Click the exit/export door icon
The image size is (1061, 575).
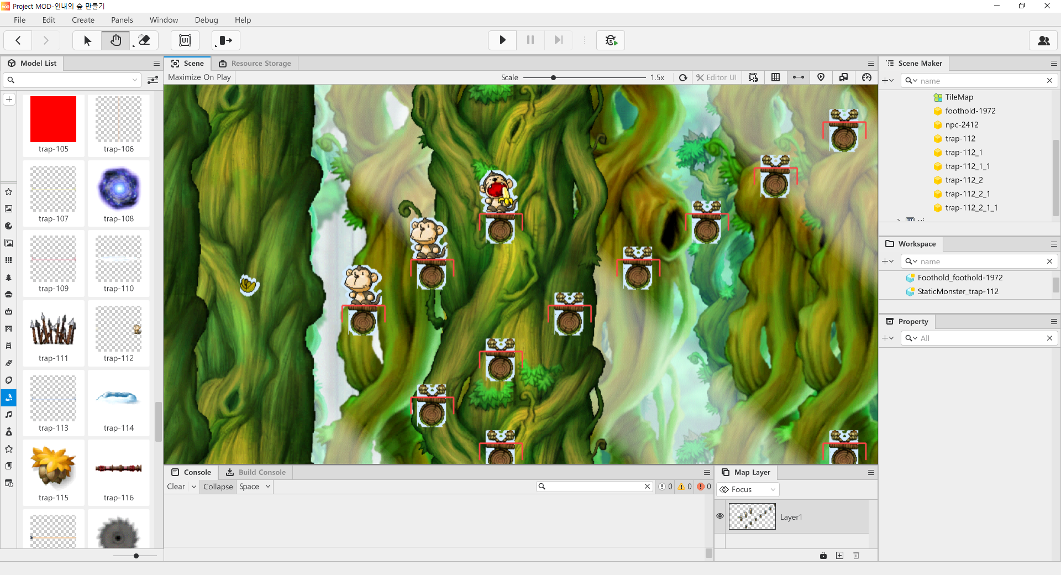coord(225,40)
